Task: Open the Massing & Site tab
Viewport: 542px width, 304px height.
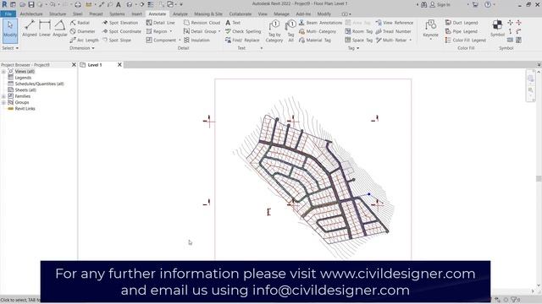Action: pos(208,14)
